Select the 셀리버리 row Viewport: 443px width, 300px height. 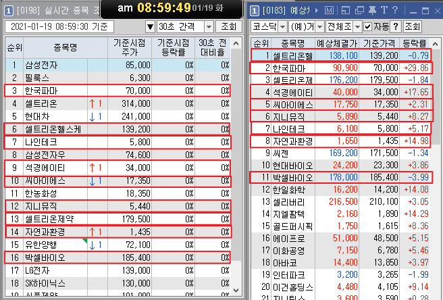pos(341,202)
